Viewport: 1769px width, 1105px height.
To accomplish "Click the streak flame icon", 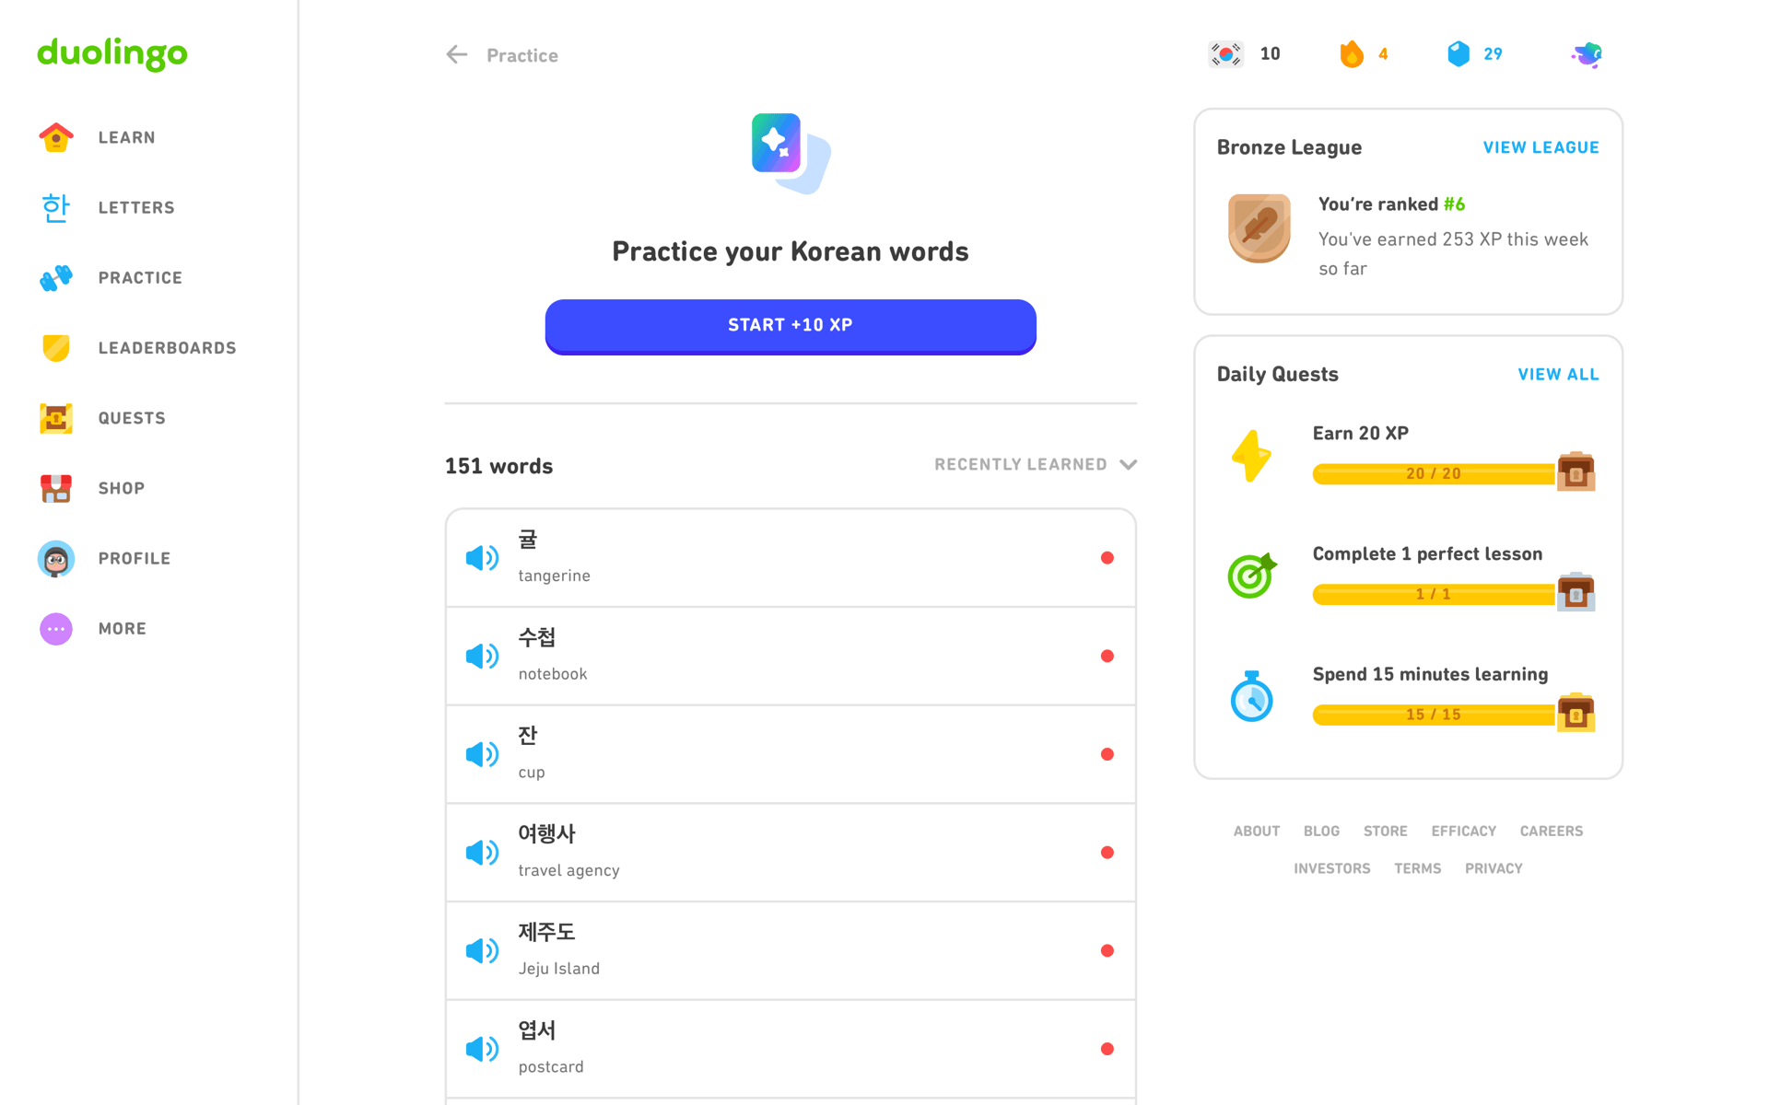I will click(x=1352, y=53).
